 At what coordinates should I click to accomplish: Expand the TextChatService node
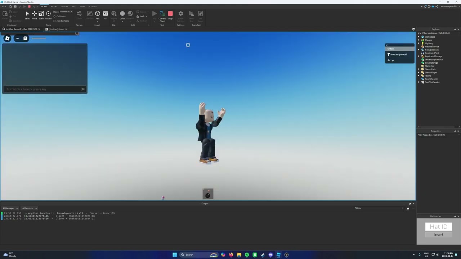coord(419,82)
